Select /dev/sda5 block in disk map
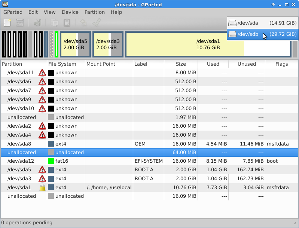Screen dimensions: 299x228 pyautogui.click(x=75, y=44)
